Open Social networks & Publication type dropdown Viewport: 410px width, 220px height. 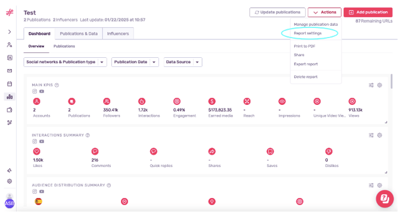pos(65,62)
